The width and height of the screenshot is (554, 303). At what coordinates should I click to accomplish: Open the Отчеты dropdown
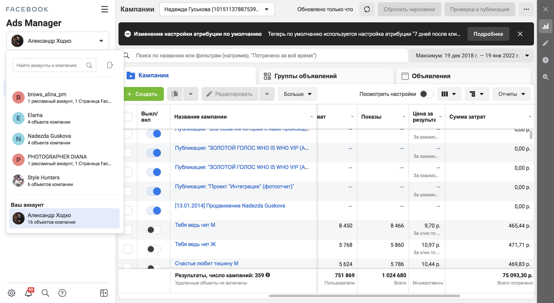(x=511, y=94)
